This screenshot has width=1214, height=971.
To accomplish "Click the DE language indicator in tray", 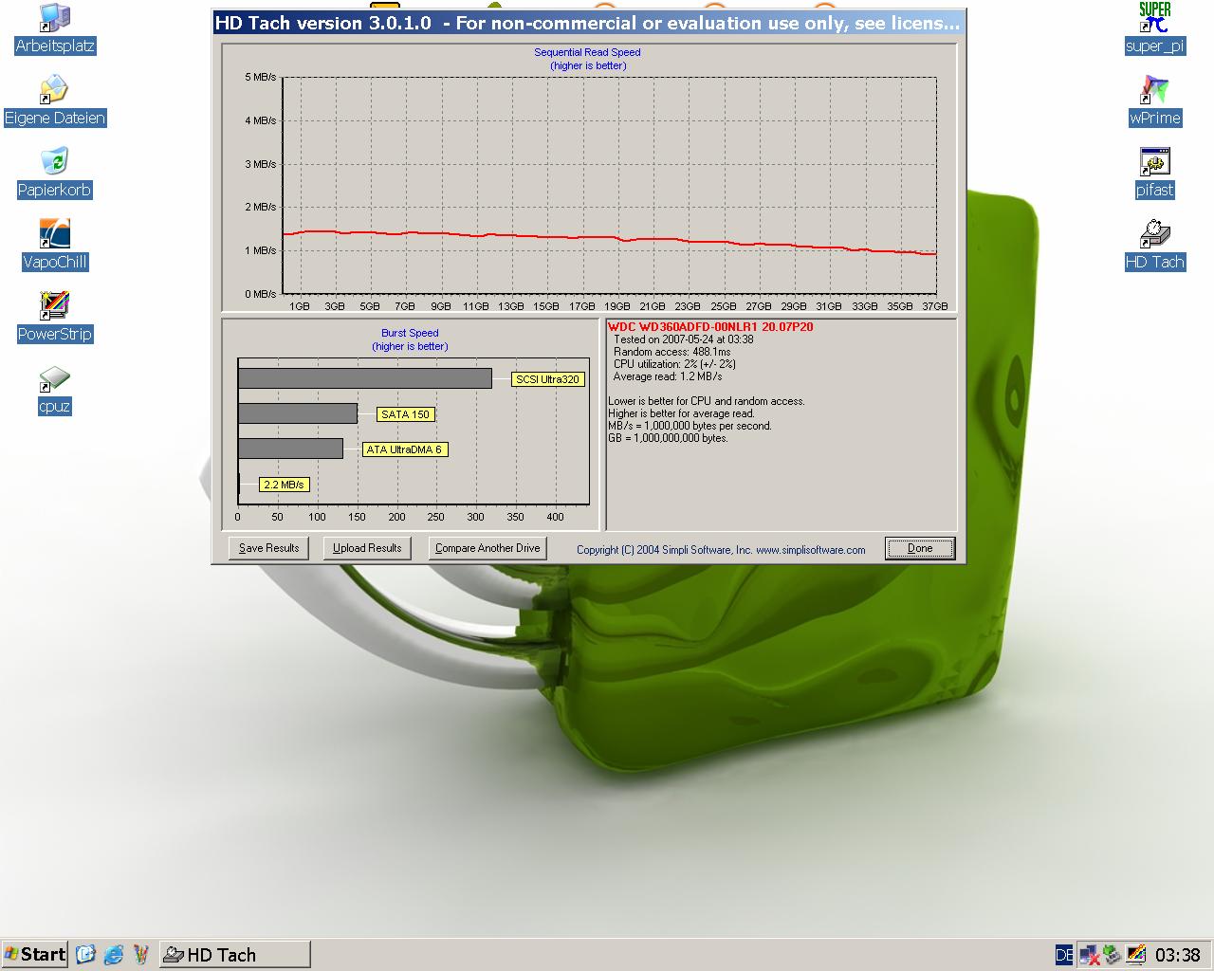I will point(1064,955).
